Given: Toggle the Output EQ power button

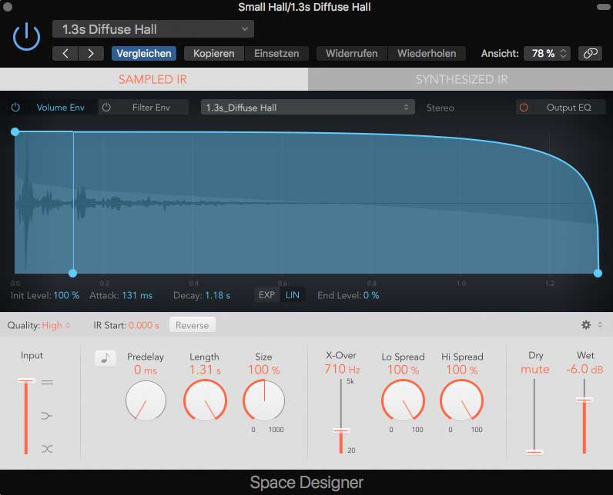Looking at the screenshot, I should (524, 108).
